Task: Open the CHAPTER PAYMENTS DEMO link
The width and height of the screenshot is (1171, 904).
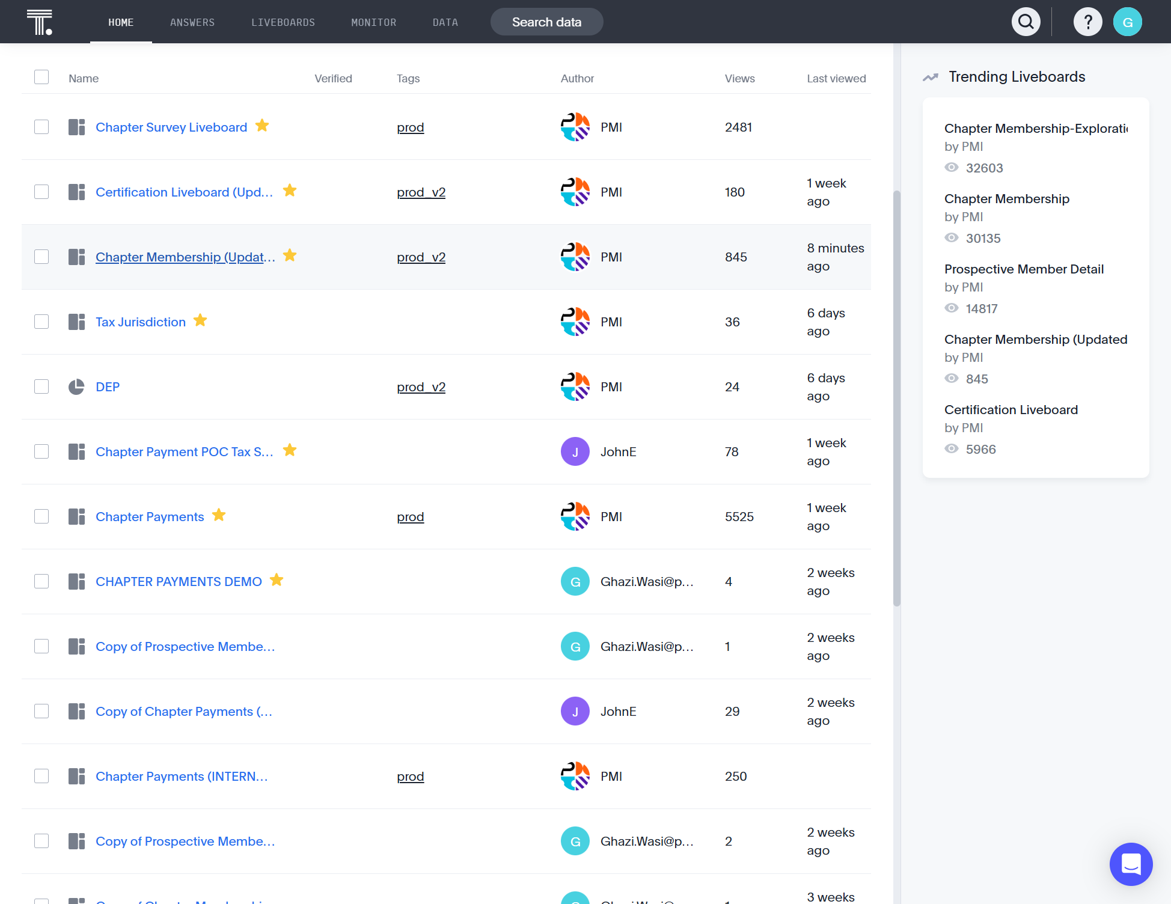Action: pos(179,582)
